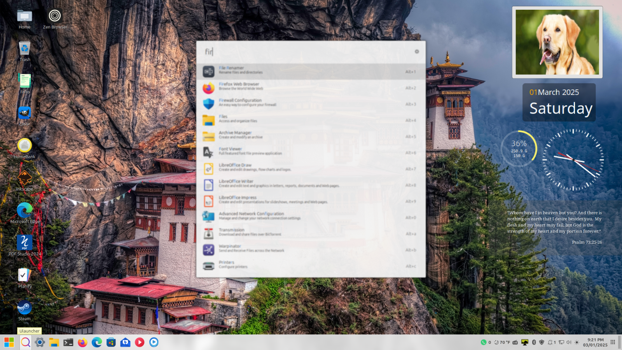Launch Steam from the desktop

(24, 311)
